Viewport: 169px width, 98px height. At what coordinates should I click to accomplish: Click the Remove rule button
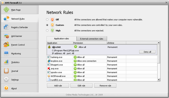pyautogui.click(x=105, y=86)
